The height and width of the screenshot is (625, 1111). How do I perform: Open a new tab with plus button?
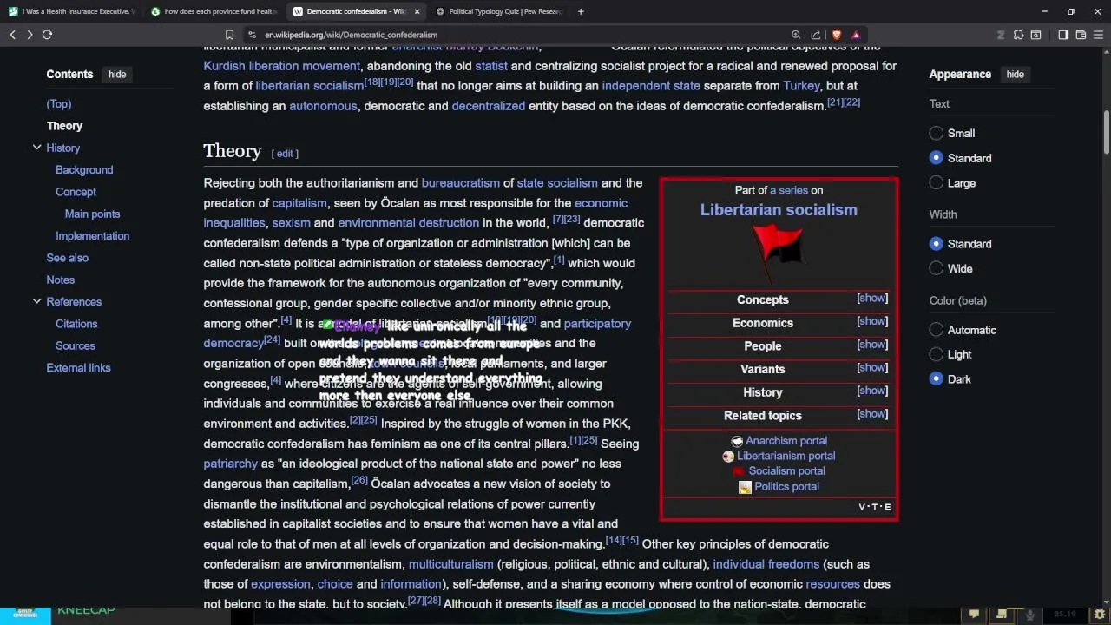(x=581, y=11)
